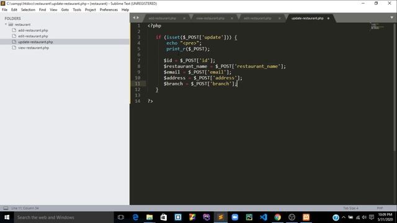Click the previous tab arrow
This screenshot has height=223, width=397.
(x=134, y=18)
